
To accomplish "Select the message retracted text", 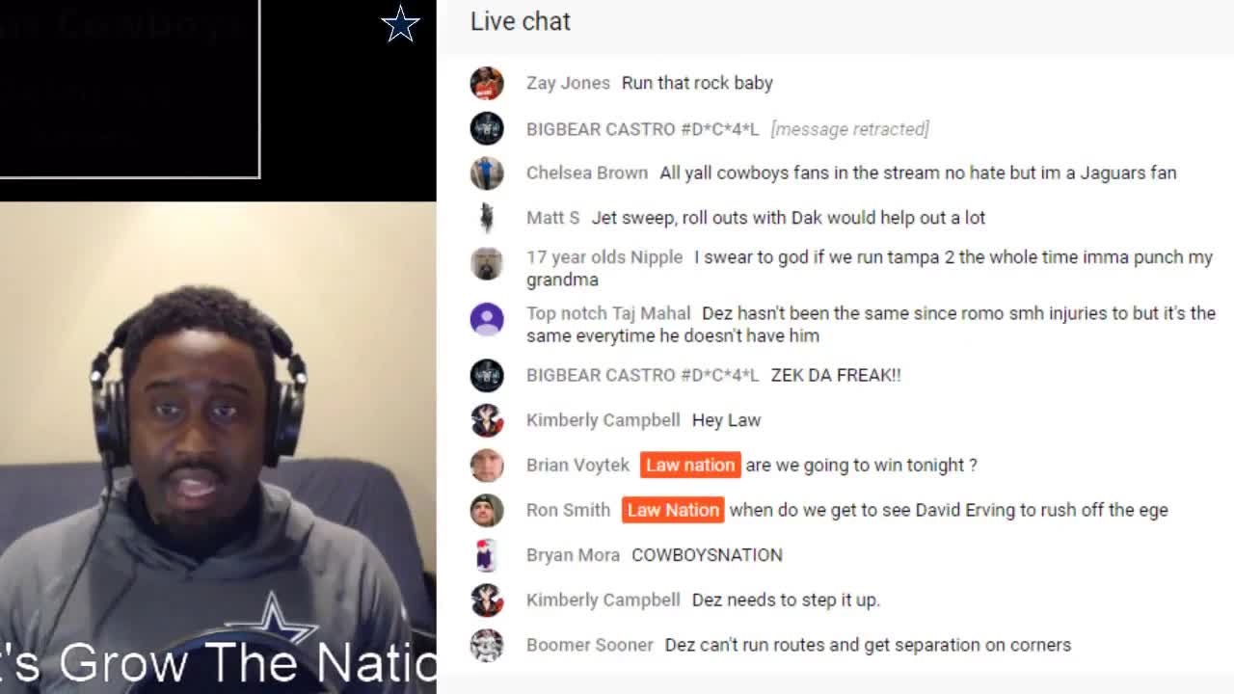I will click(x=850, y=129).
